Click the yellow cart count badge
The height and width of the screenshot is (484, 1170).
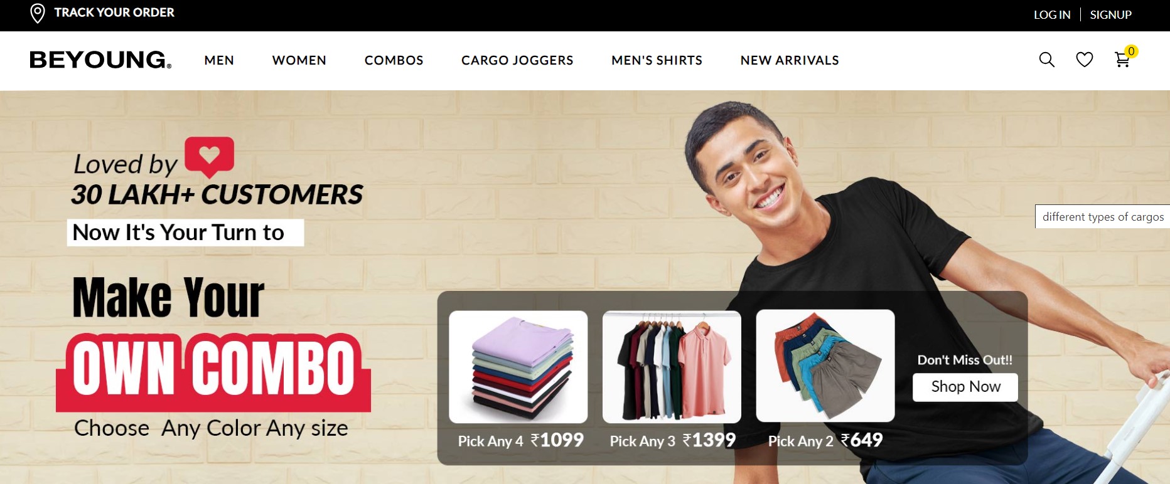[1131, 51]
